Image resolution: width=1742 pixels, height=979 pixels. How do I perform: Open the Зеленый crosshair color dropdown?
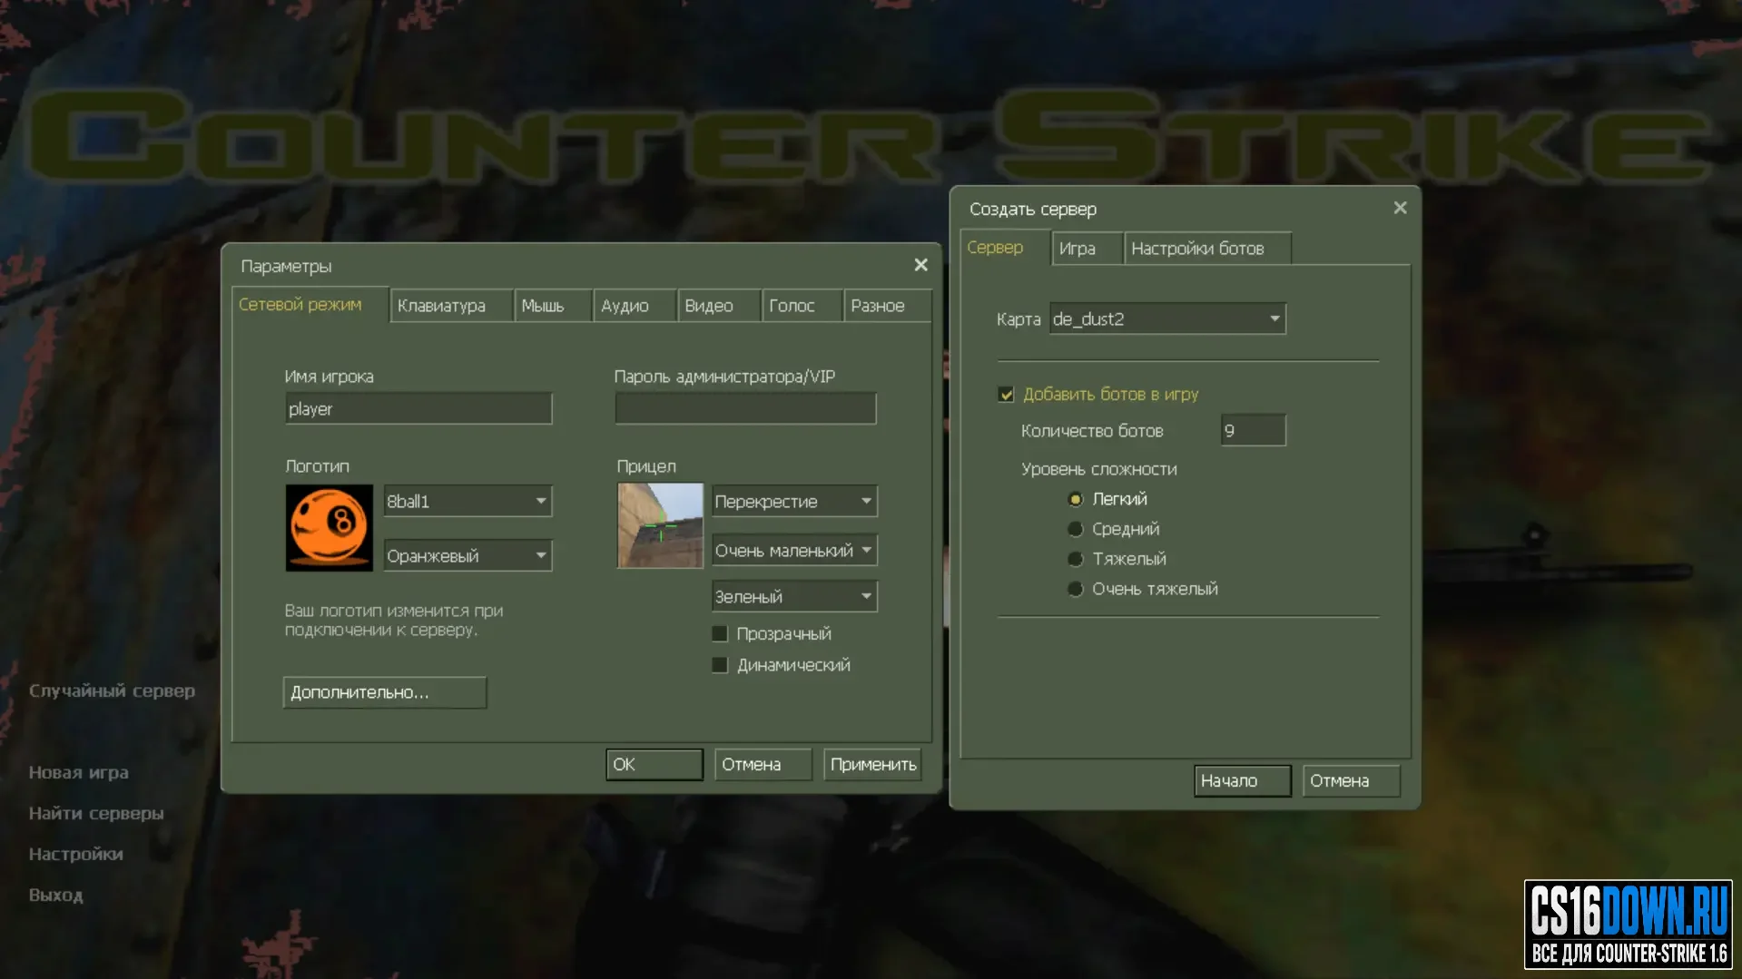pos(794,596)
